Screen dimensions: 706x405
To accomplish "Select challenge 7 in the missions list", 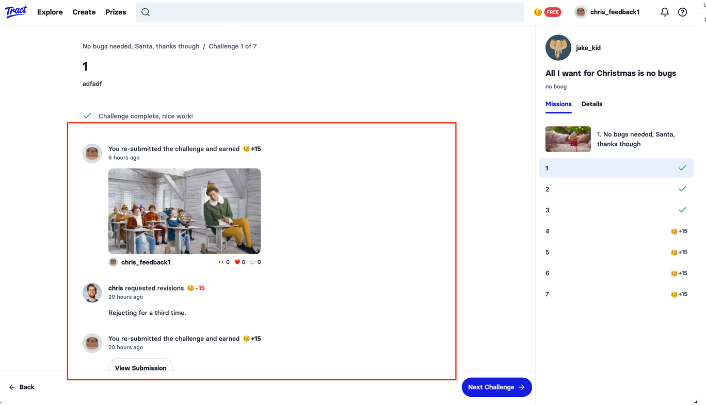I will [616, 295].
